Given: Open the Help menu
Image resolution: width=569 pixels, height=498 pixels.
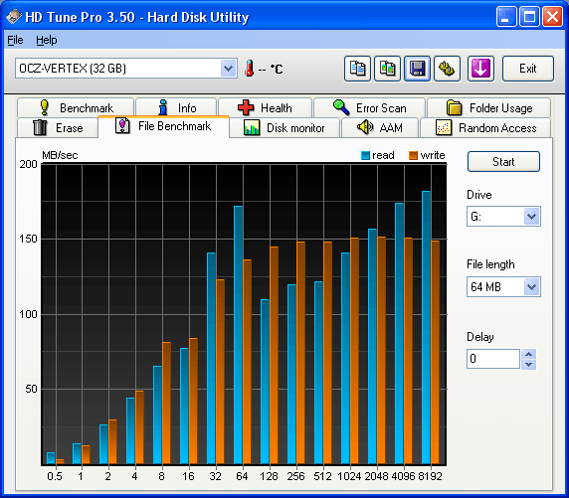Looking at the screenshot, I should (47, 40).
